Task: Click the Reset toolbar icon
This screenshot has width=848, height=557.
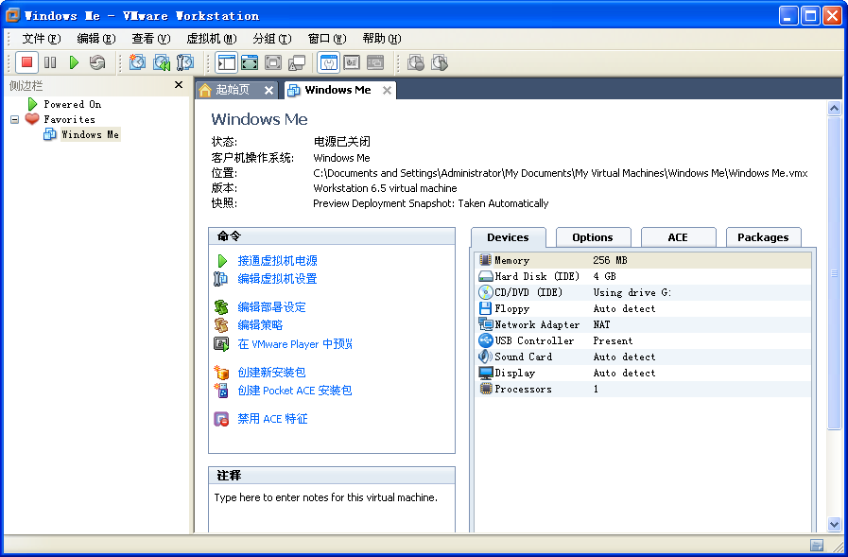Action: click(x=97, y=62)
